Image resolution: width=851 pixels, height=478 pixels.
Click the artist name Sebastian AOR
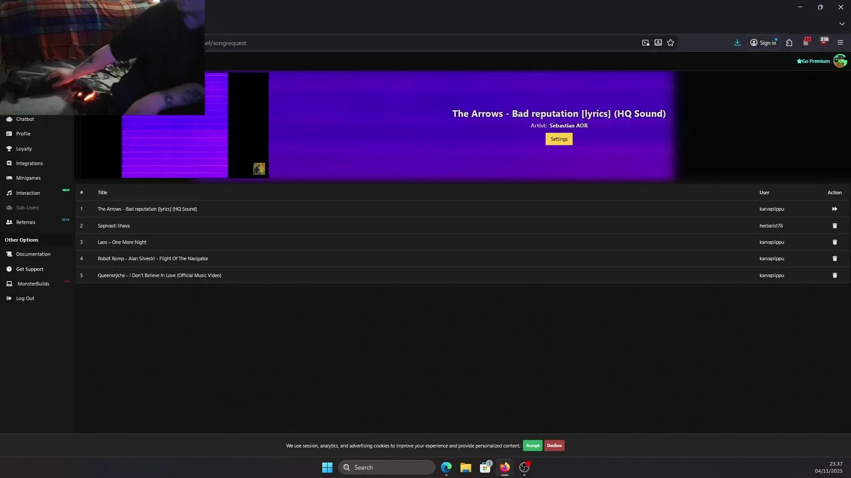coord(568,125)
